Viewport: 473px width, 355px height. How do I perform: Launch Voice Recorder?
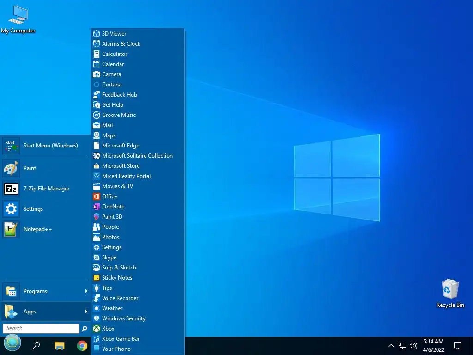[138, 298]
